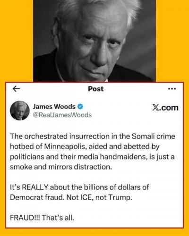Open James Woods' round profile avatar
Image resolution: width=189 pixels, height=236 pixels.
pos(20,110)
